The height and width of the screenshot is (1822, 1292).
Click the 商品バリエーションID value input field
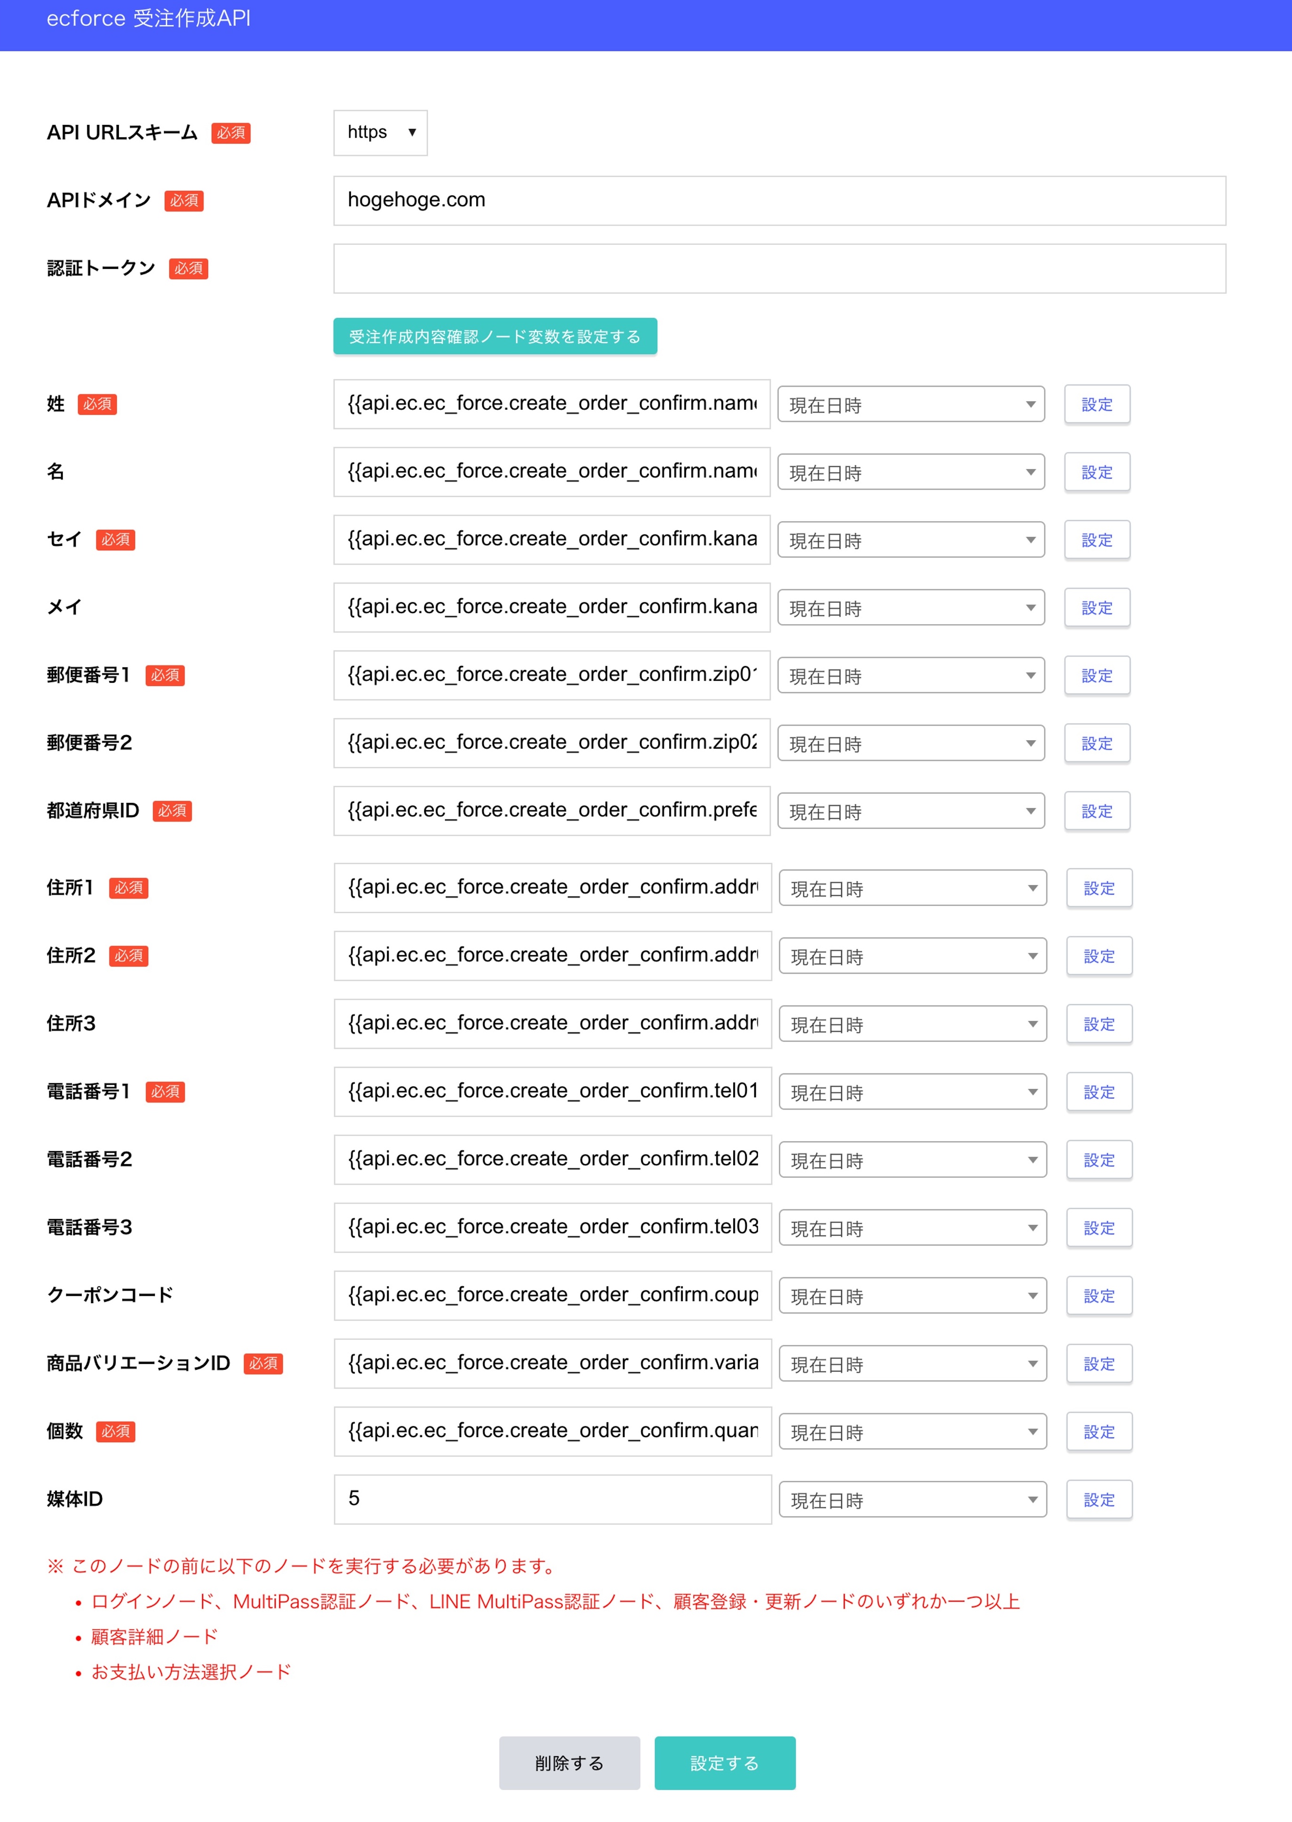tap(553, 1363)
